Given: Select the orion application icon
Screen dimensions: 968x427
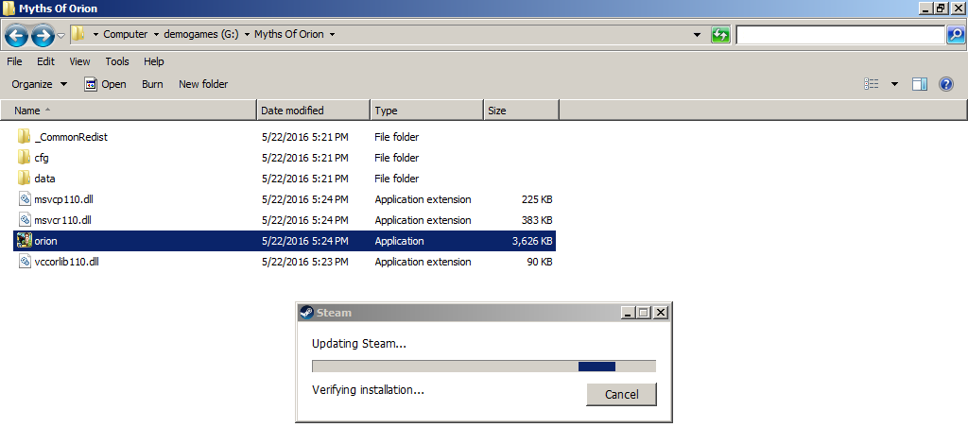Looking at the screenshot, I should 25,241.
